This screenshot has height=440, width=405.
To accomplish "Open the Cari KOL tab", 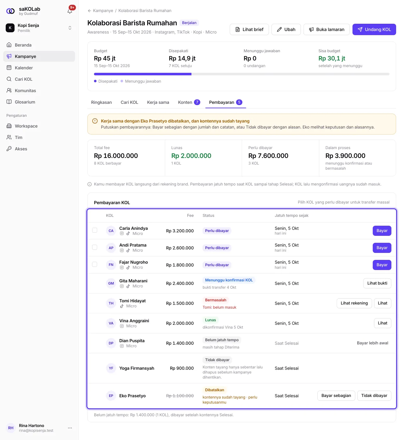I will point(129,102).
